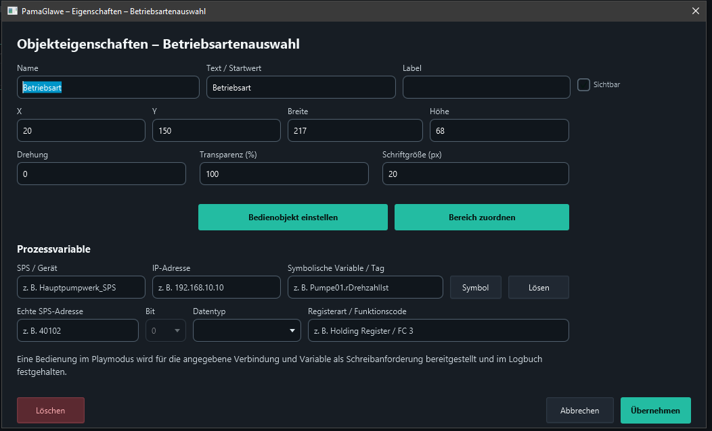Click the 'Eine Bedienung im Playmodus' note text
Image resolution: width=712 pixels, height=431 pixels.
coord(280,365)
